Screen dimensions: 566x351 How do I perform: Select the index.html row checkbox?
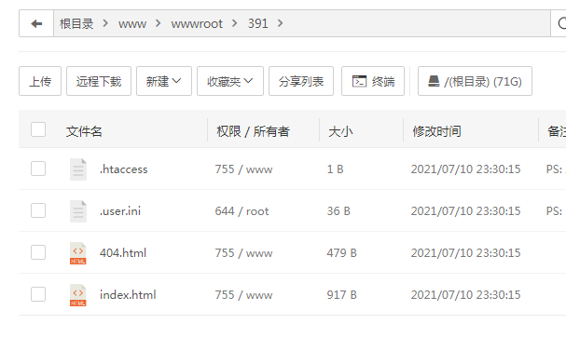pyautogui.click(x=38, y=294)
